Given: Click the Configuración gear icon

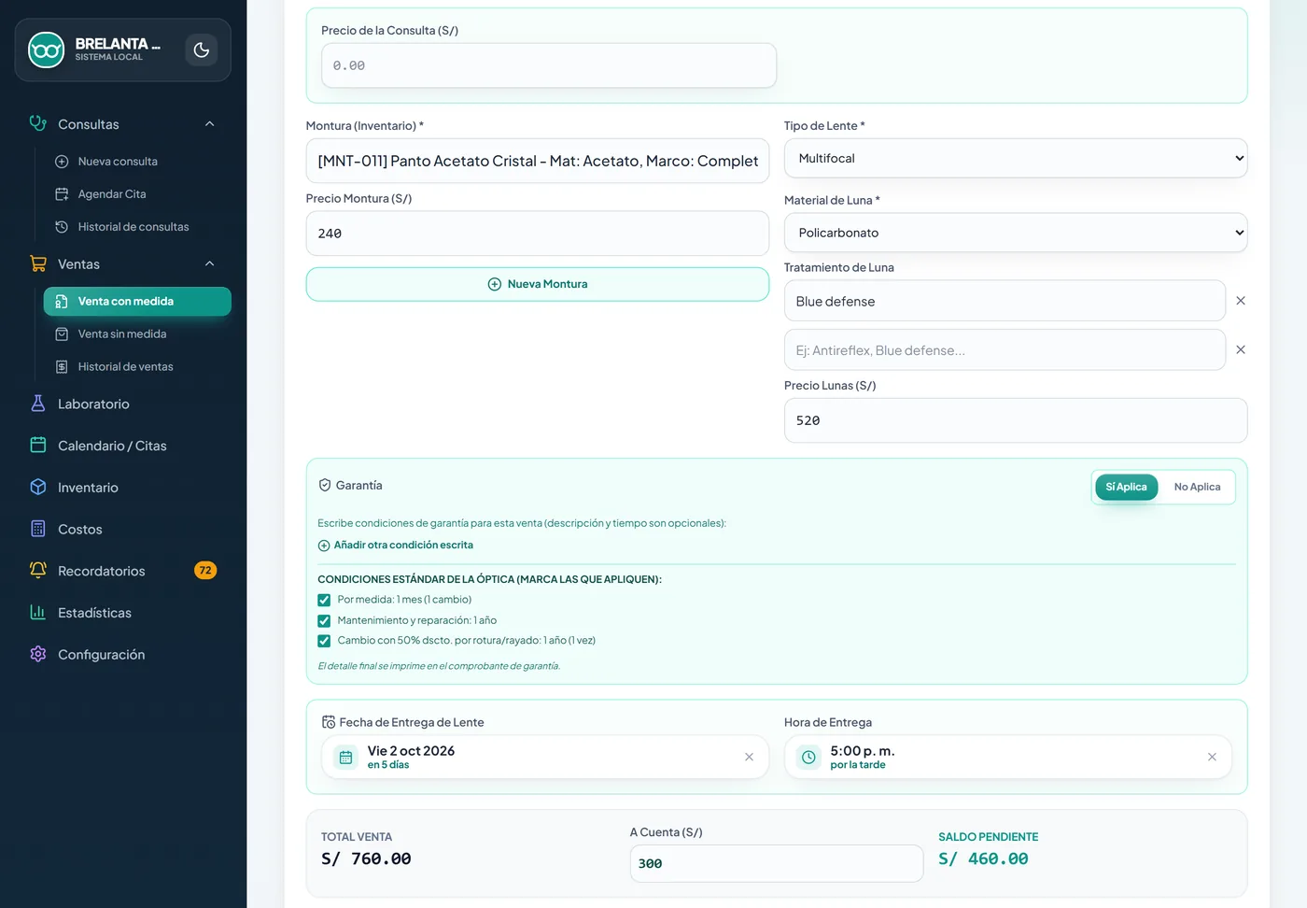Looking at the screenshot, I should 38,654.
